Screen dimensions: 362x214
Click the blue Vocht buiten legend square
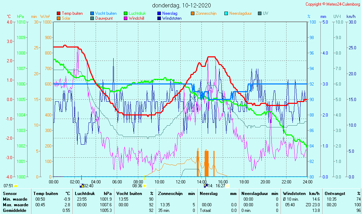pyautogui.click(x=92, y=13)
